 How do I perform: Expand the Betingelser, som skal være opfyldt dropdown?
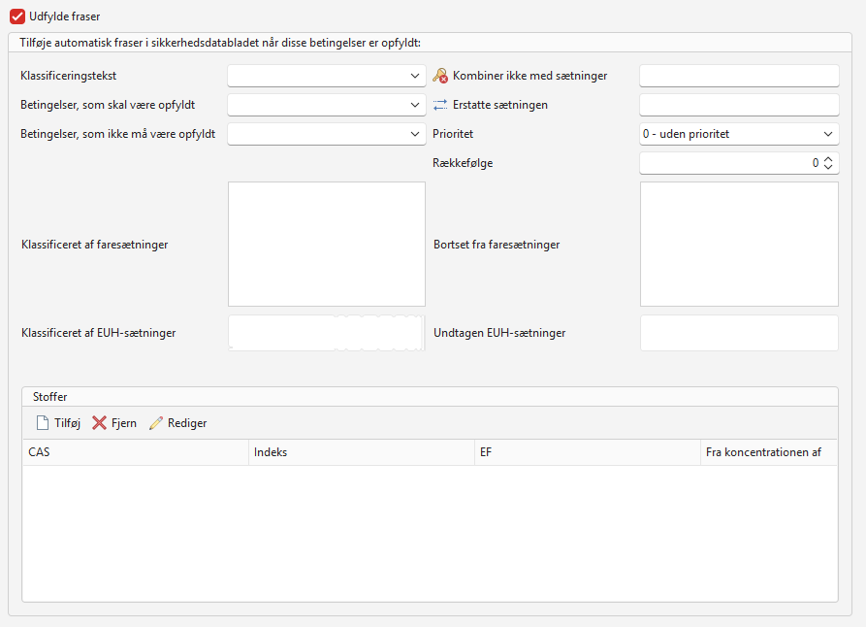[327, 105]
